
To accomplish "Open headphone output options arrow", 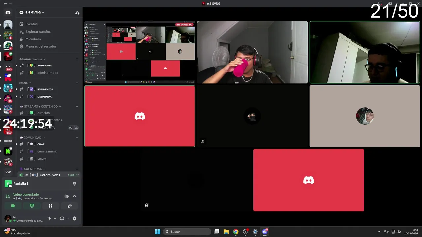I will [x=67, y=218].
